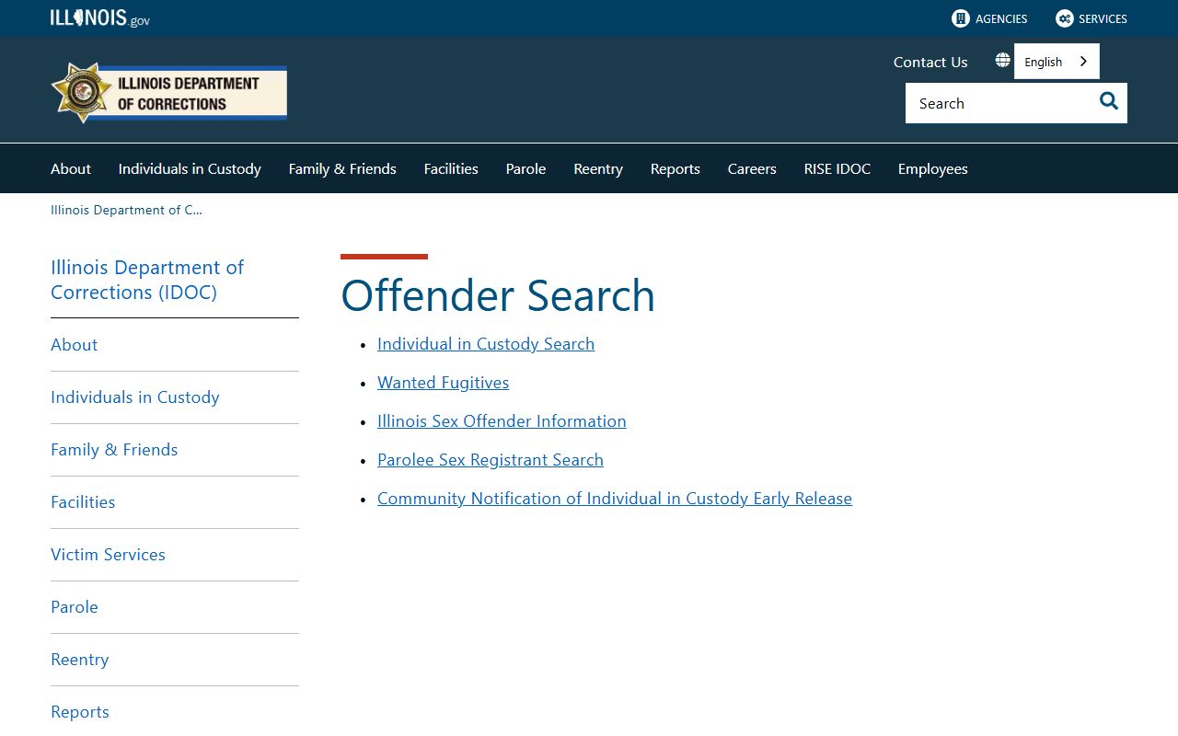Open Individuals in Custody navigation menu
This screenshot has height=736, width=1178.
point(190,168)
